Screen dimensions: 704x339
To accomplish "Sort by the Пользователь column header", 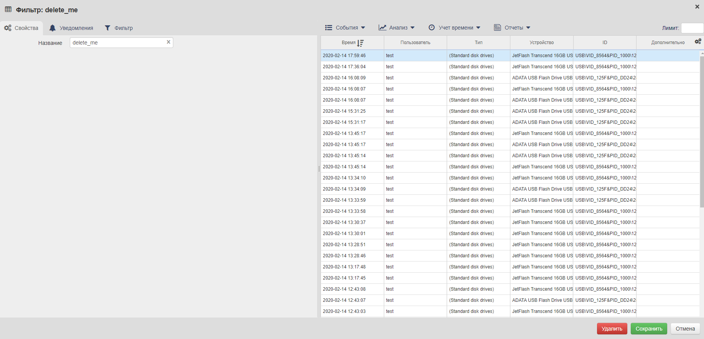I will [x=415, y=43].
